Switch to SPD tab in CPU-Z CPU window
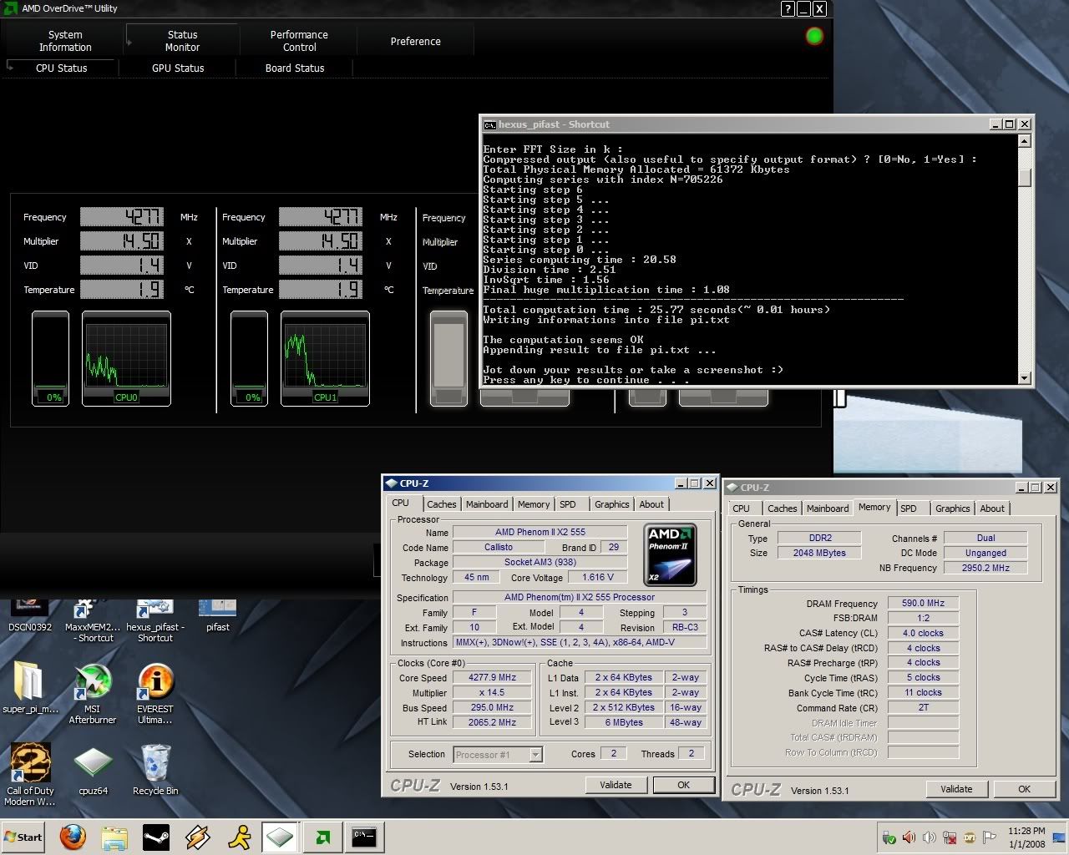 [x=568, y=504]
